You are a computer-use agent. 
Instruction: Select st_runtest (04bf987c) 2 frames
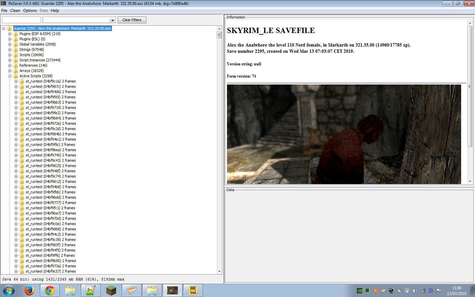click(x=50, y=86)
